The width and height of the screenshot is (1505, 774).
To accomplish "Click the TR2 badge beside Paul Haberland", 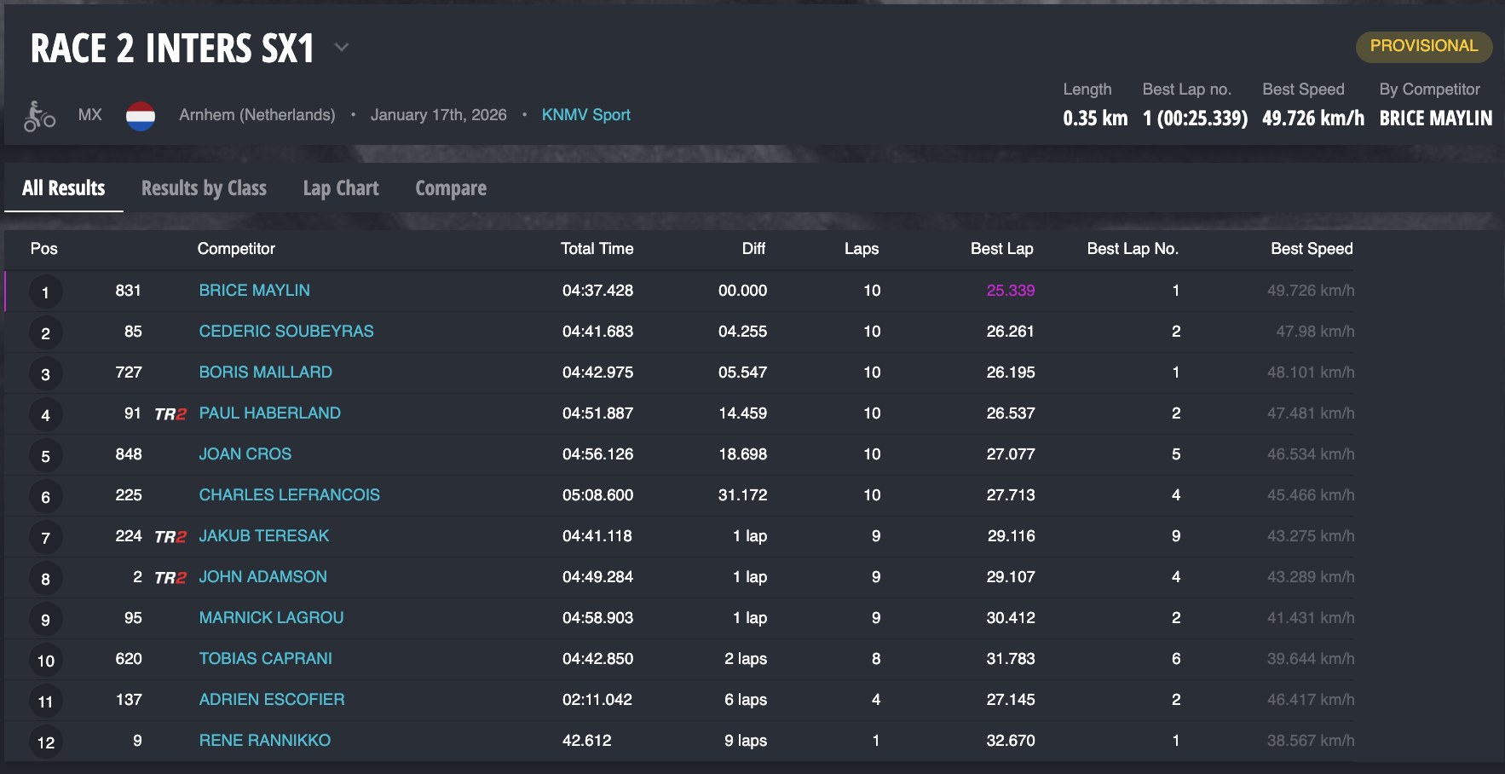I will [170, 414].
